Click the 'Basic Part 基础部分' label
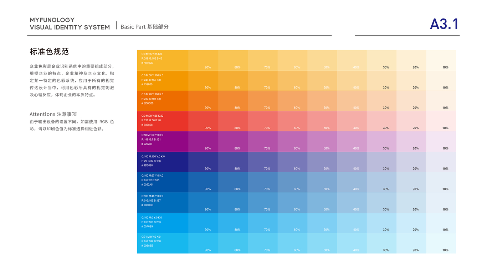 click(x=144, y=27)
